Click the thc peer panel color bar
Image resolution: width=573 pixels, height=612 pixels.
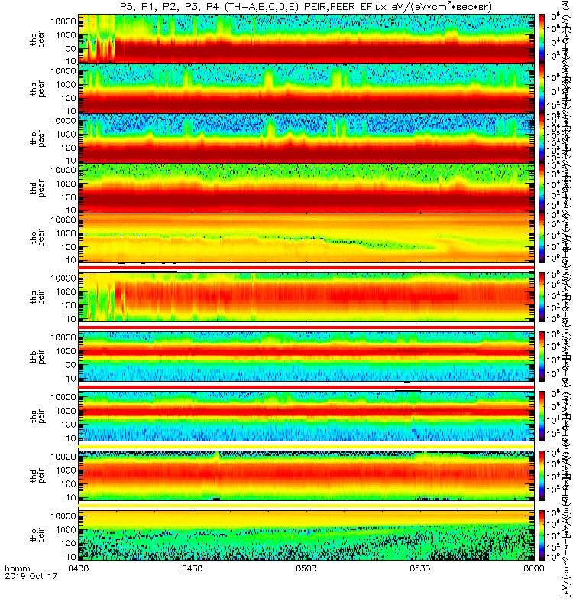[x=542, y=138]
